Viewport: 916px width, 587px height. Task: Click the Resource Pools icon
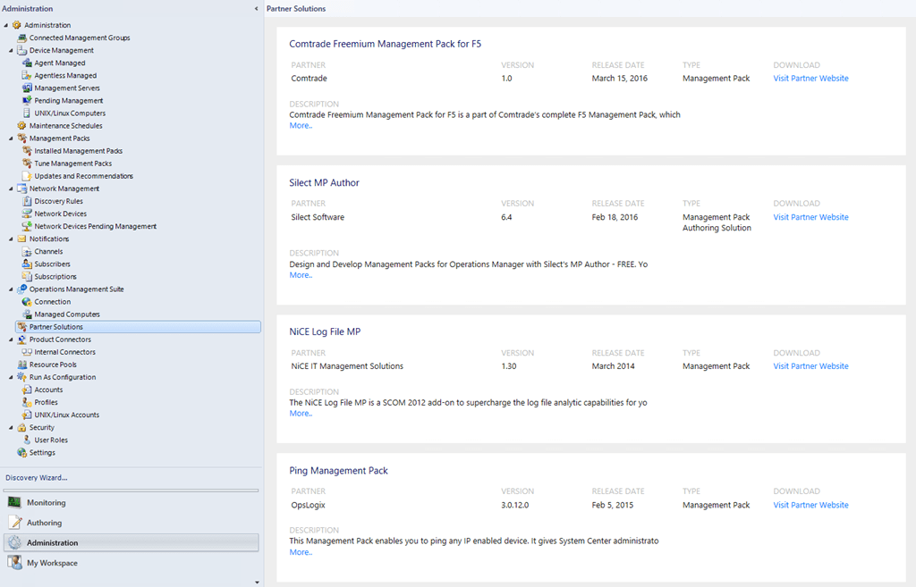(21, 365)
